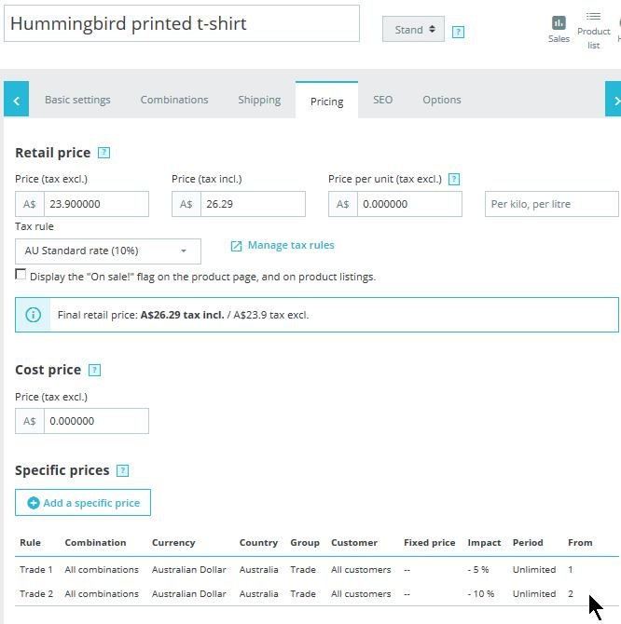621x624 pixels.
Task: Click the Per kilo, per litre field
Action: coord(551,204)
